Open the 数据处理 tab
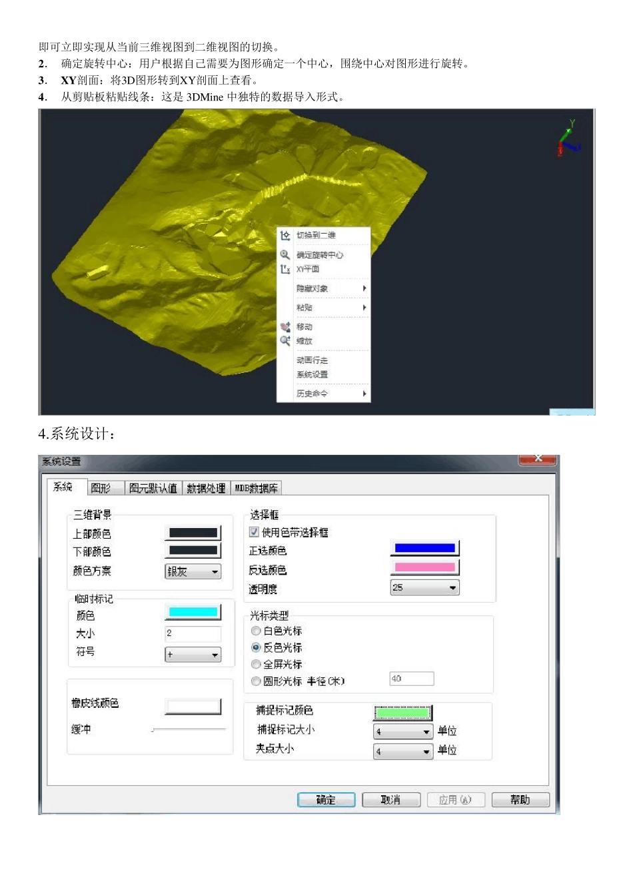 click(x=206, y=488)
